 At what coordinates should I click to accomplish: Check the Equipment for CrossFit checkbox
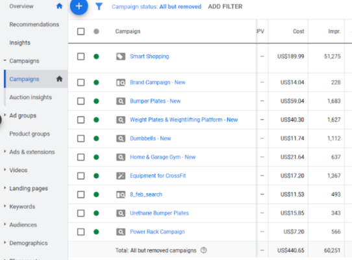pyautogui.click(x=81, y=175)
